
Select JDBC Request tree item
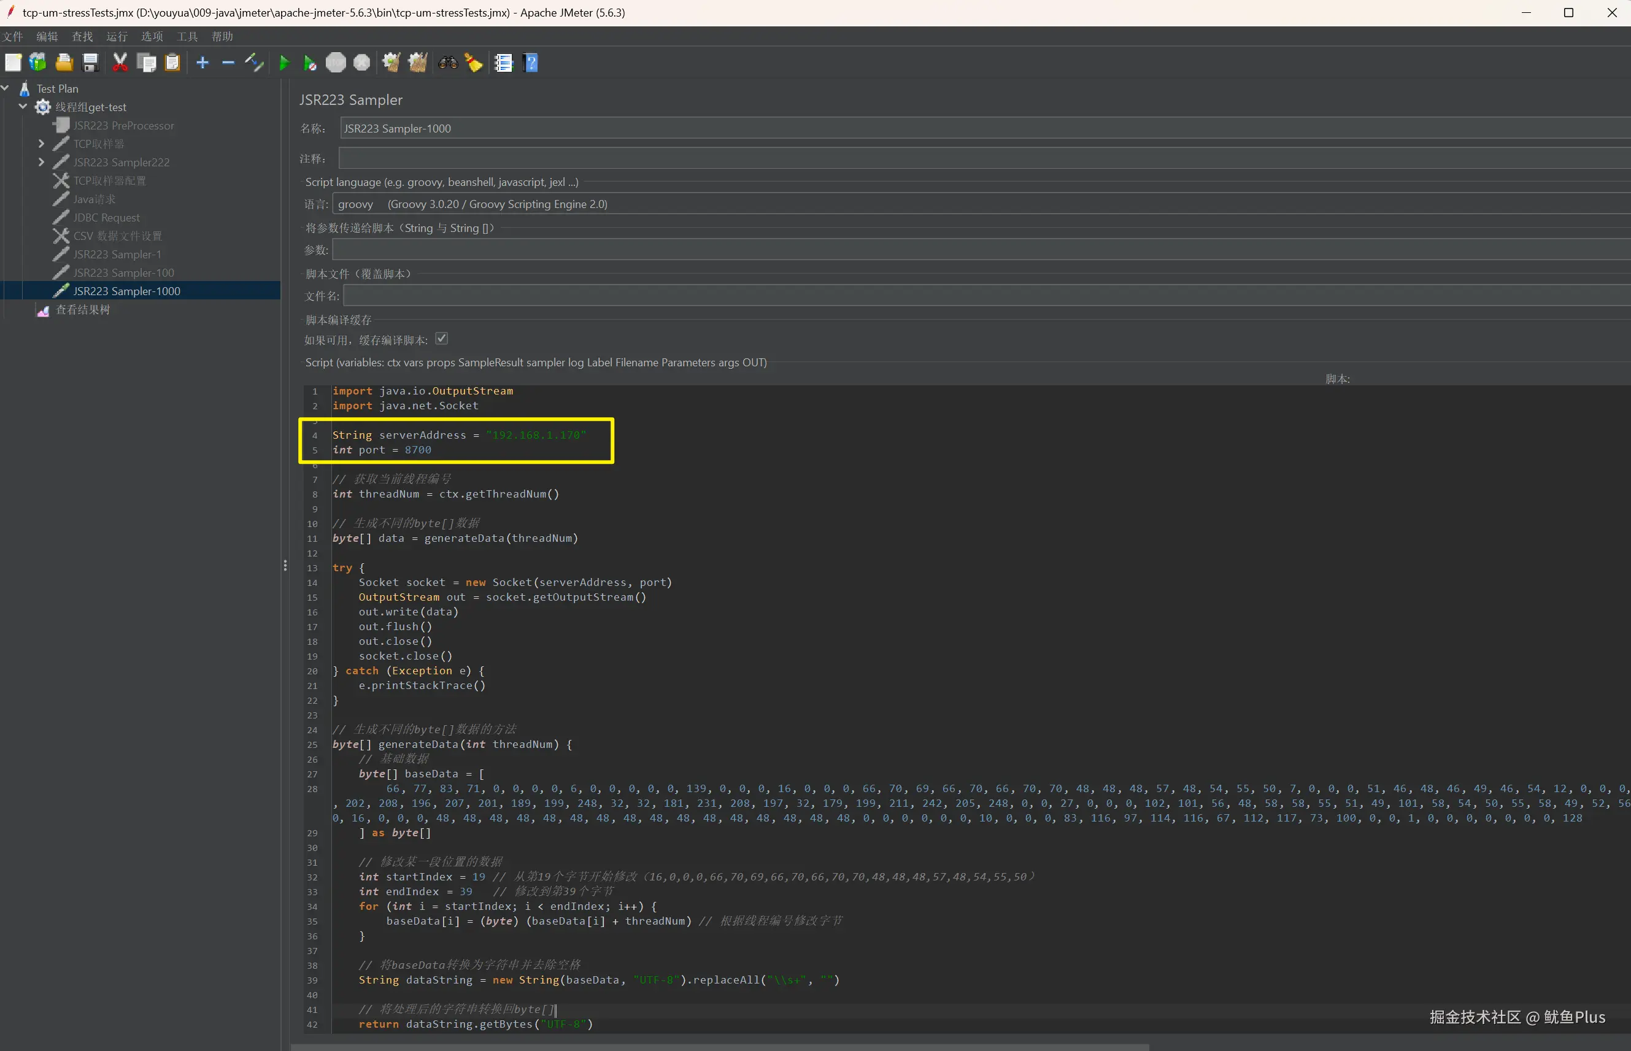106,218
